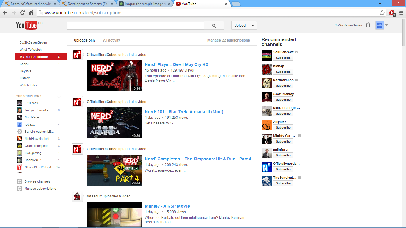
Task: Switch to All activity tab
Action: coord(111,40)
